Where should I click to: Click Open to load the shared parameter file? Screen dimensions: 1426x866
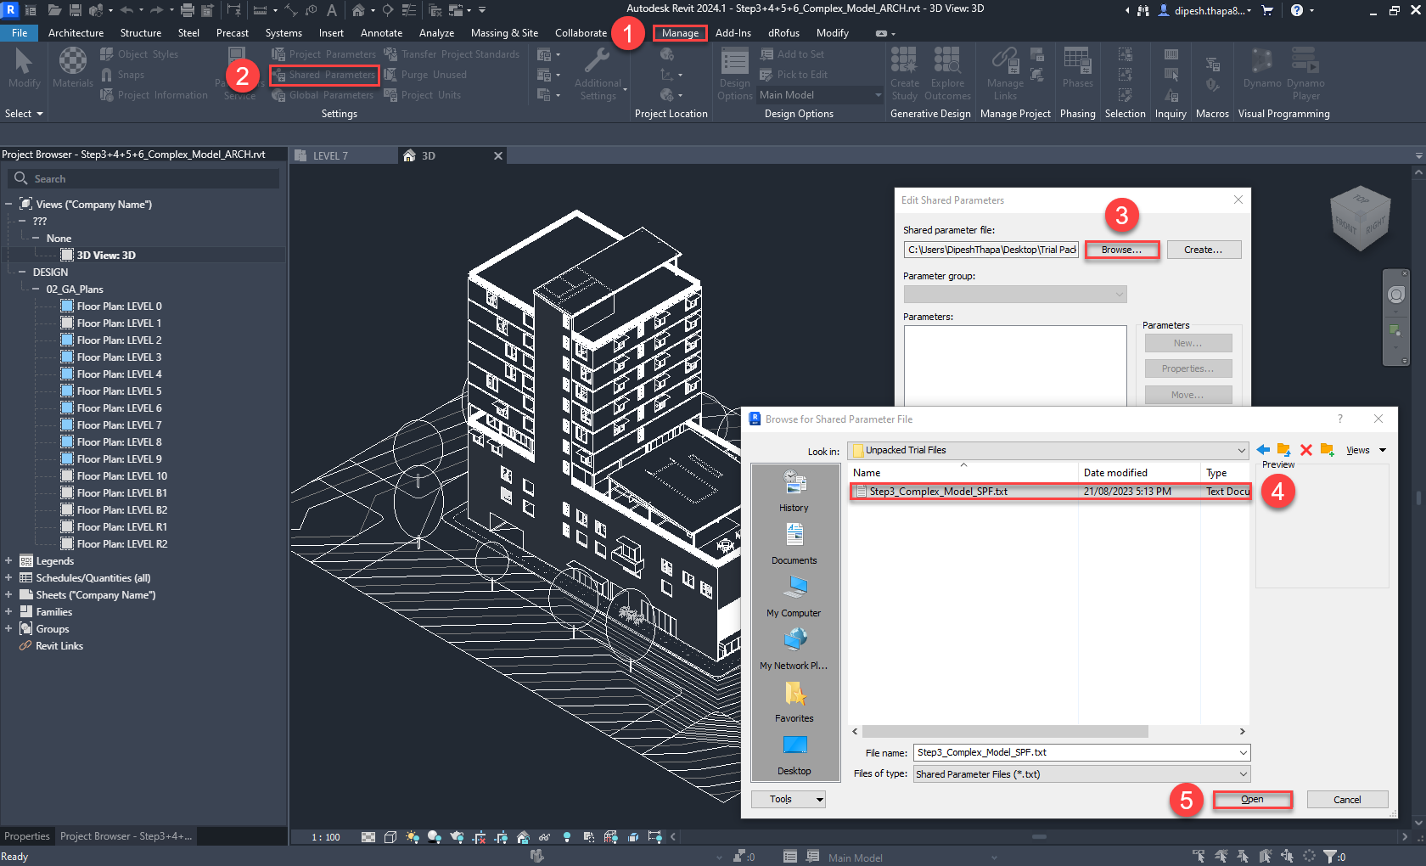click(1252, 799)
